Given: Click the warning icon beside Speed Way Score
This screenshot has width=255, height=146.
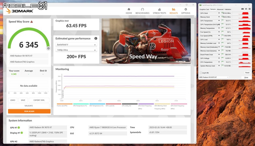Looking at the screenshot, I should [32, 22].
